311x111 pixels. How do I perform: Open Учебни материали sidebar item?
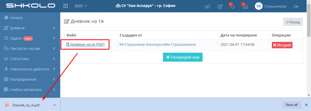pyautogui.click(x=30, y=89)
